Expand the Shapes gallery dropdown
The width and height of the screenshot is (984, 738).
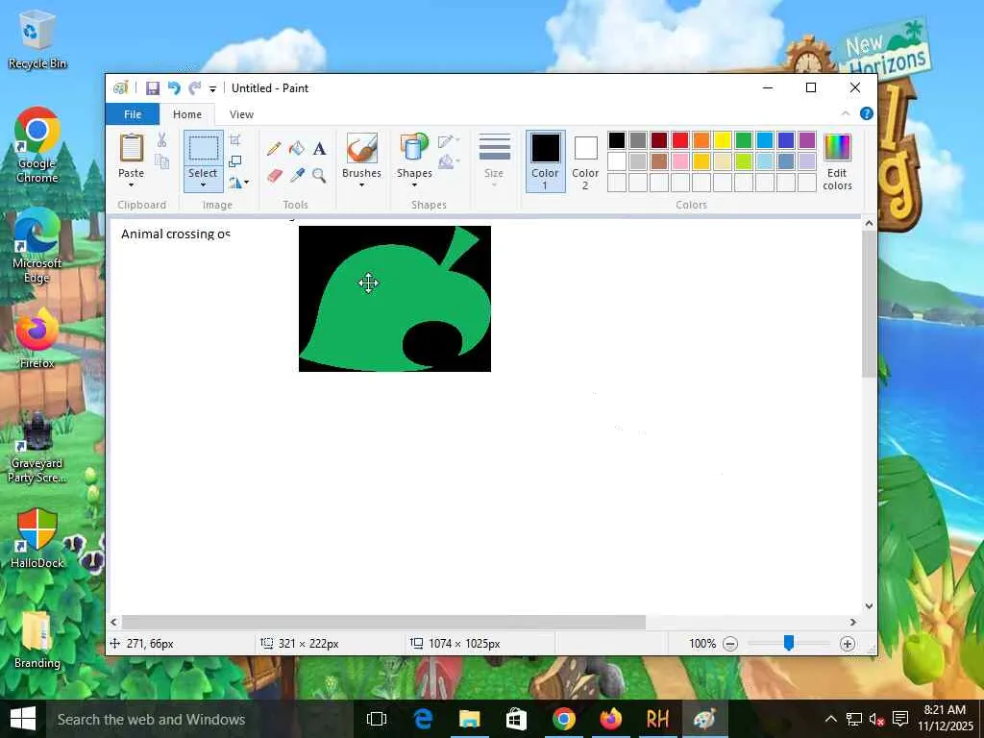coord(414,185)
